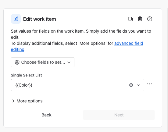Expand the Single Select List dropdown arrow
Image resolution: width=168 pixels, height=132 pixels.
pos(138,85)
